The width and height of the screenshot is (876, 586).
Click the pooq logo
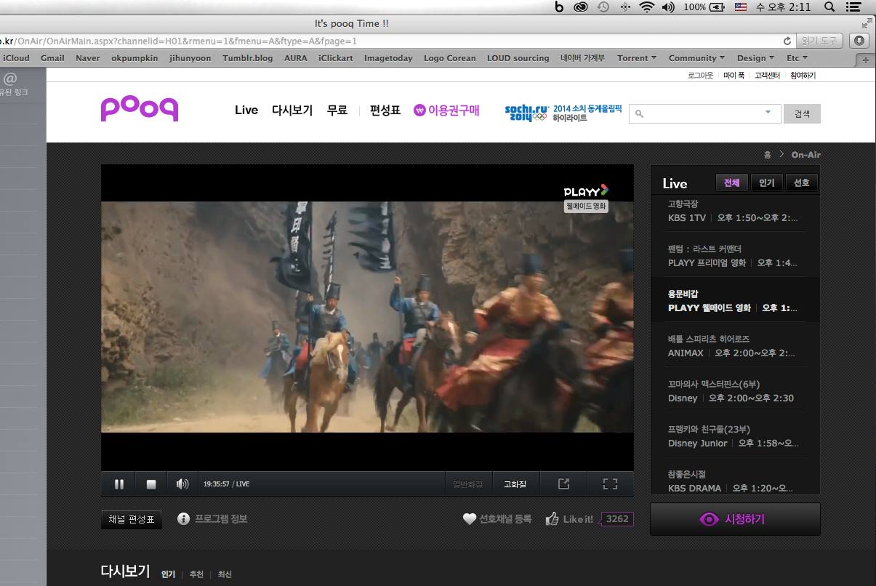(x=140, y=109)
